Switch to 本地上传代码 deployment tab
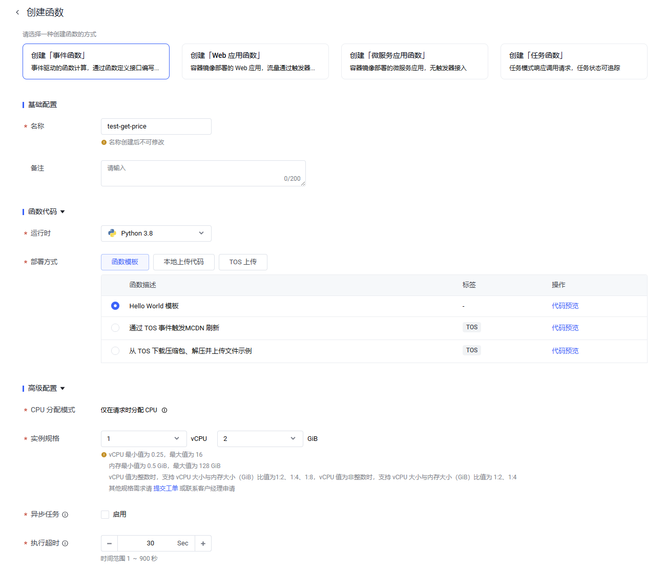This screenshot has width=665, height=572. click(x=183, y=262)
